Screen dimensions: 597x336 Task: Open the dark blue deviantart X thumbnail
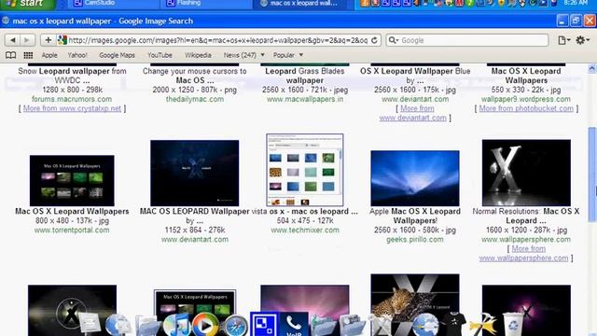click(195, 173)
